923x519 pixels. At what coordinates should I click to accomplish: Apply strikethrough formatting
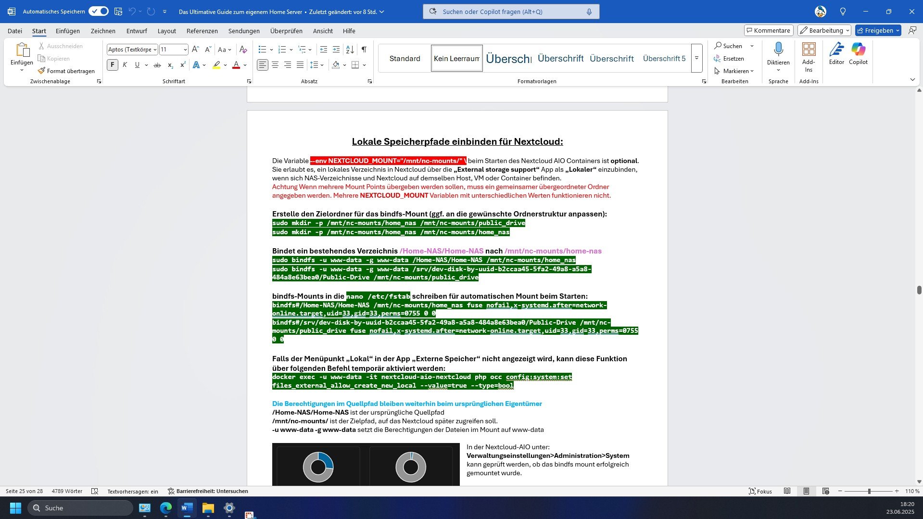click(157, 64)
